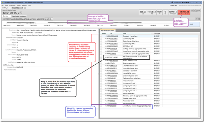204x122 pixels.
Task: Select the Equation LHS Terms tab
Action: point(108,31)
